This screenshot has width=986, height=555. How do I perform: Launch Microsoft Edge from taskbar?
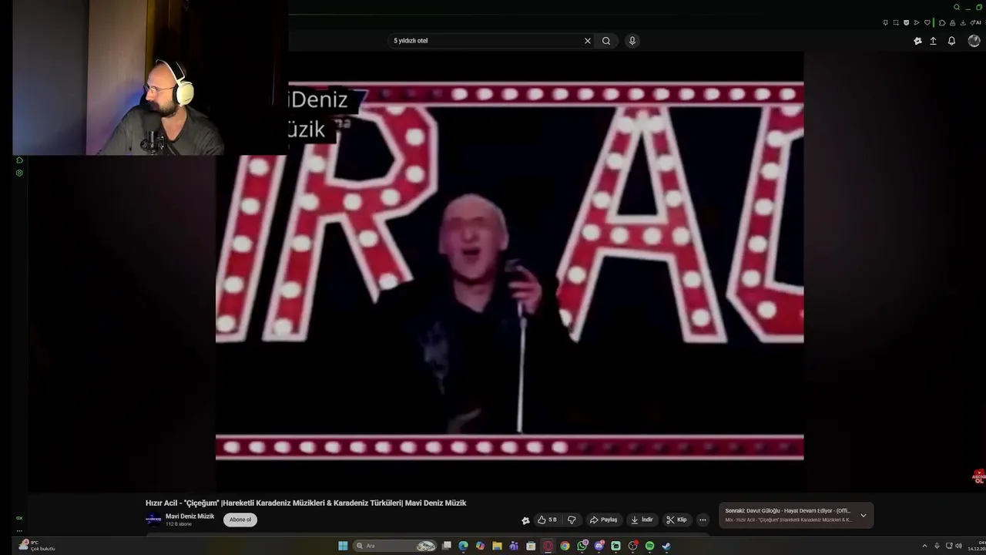click(x=463, y=546)
